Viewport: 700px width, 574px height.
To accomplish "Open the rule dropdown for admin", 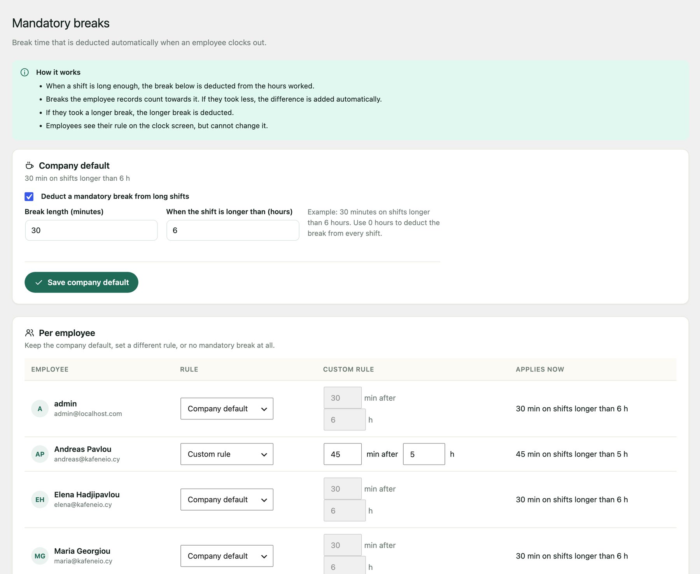I will (x=227, y=408).
